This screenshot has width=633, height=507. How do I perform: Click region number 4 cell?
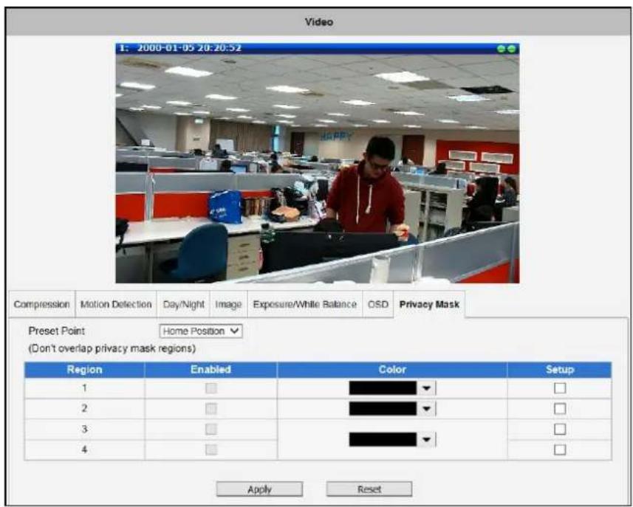pos(84,449)
